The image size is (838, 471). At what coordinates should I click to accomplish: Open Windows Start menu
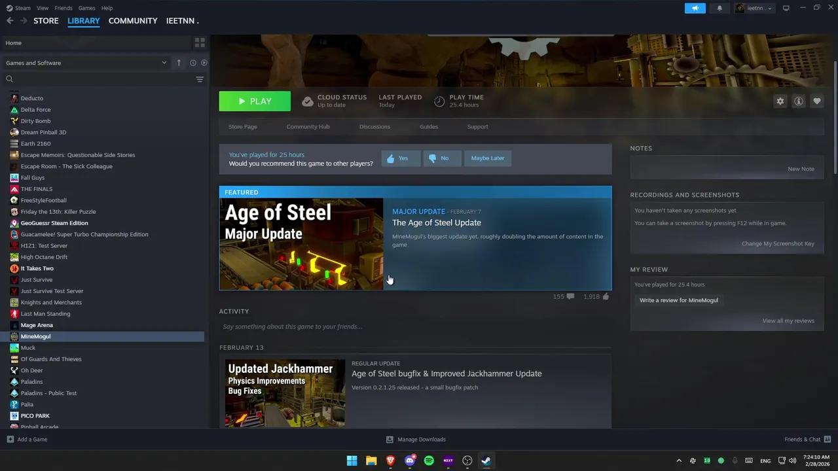[x=352, y=461]
